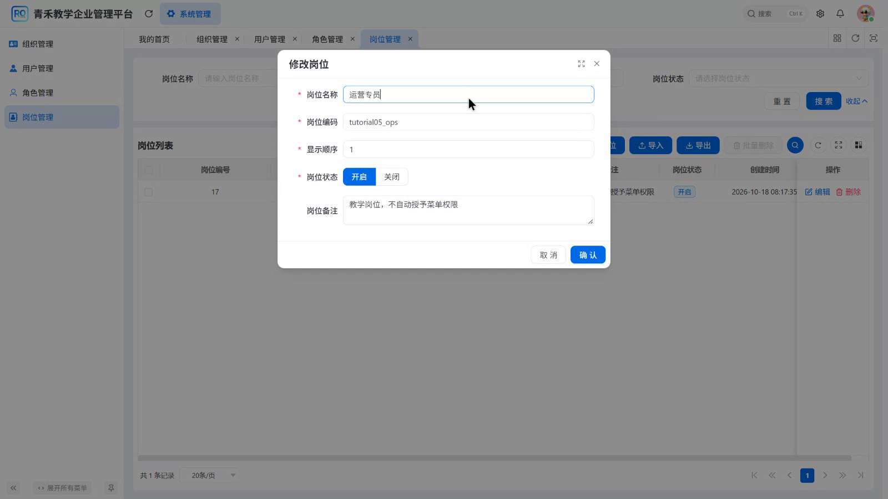Screen dimensions: 888x499
Task: Click 展开所有菜单 in the sidebar
Action: tap(63, 488)
